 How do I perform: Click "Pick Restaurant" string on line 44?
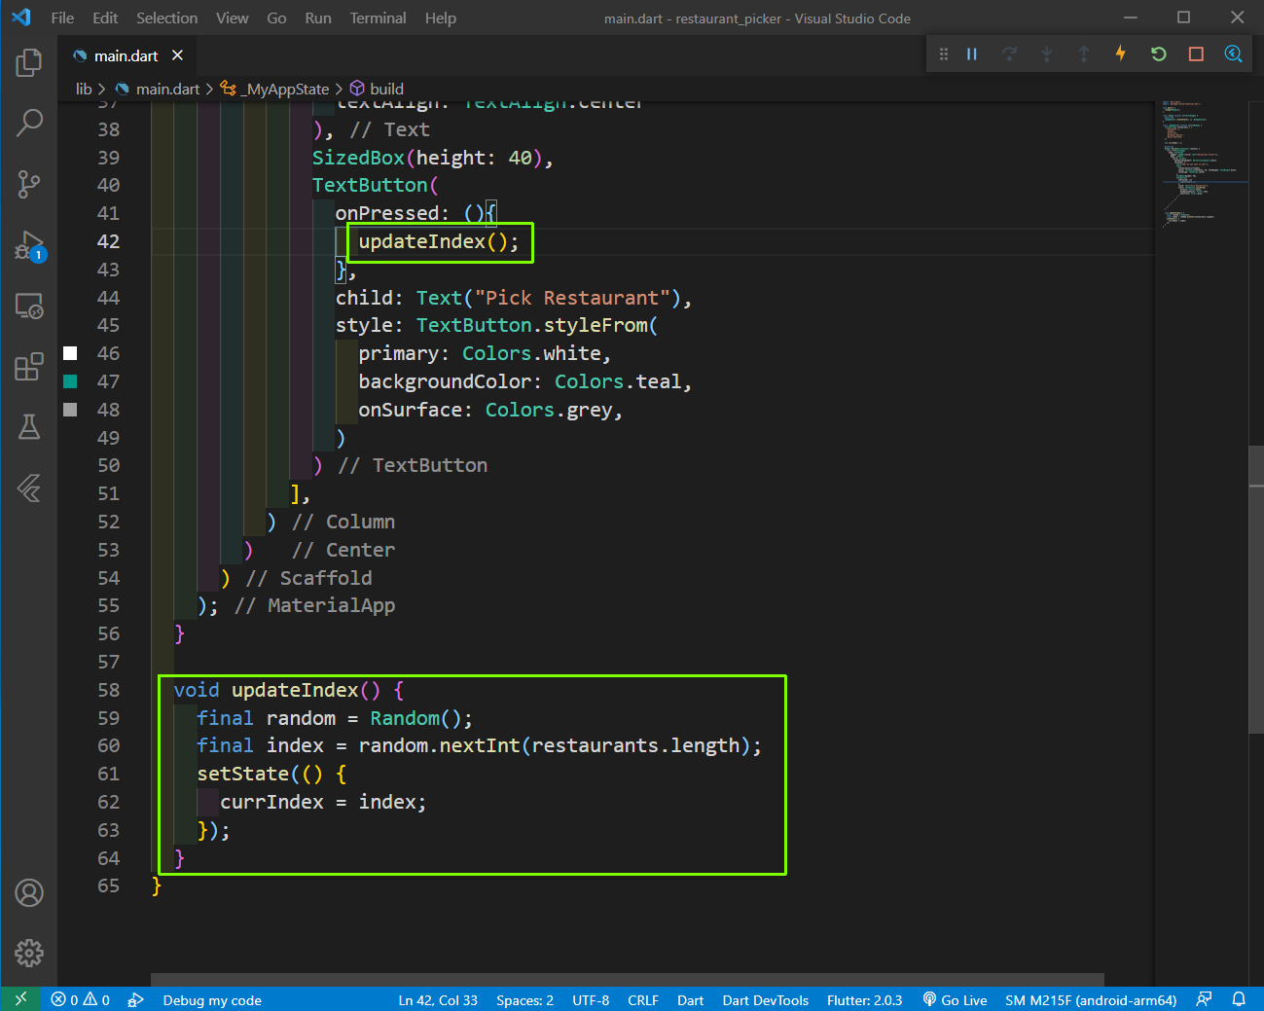(572, 298)
